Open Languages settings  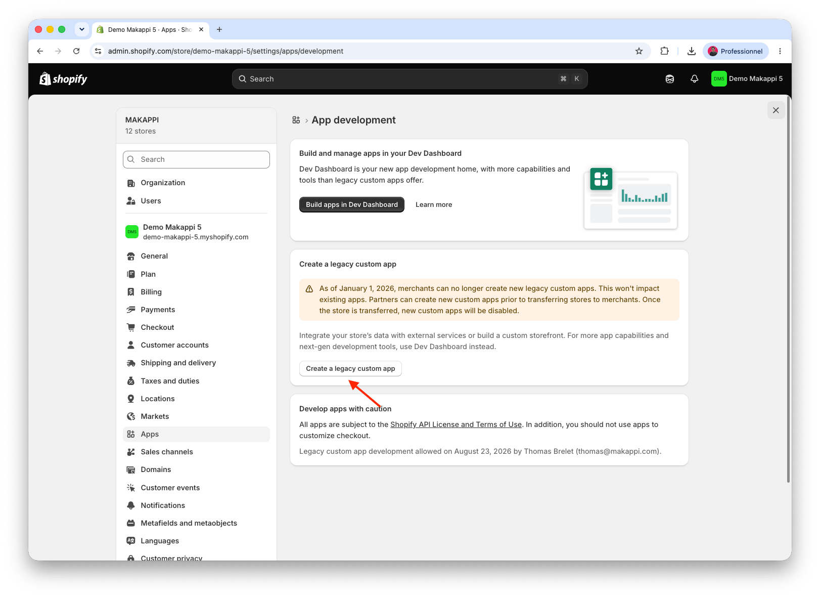tap(196, 541)
